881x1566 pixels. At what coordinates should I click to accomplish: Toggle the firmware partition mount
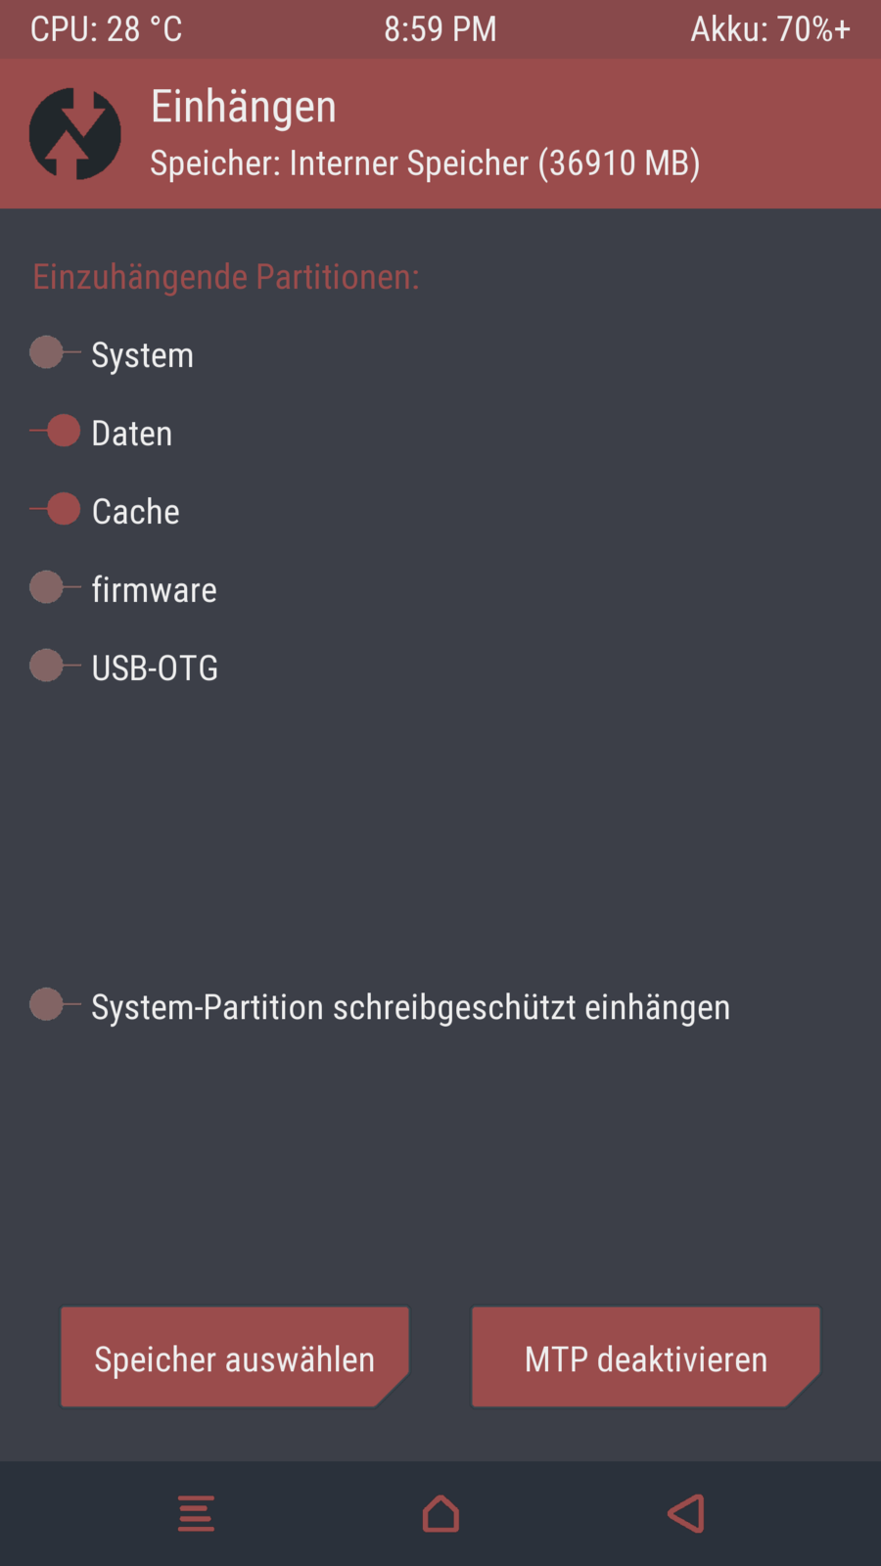tap(55, 588)
